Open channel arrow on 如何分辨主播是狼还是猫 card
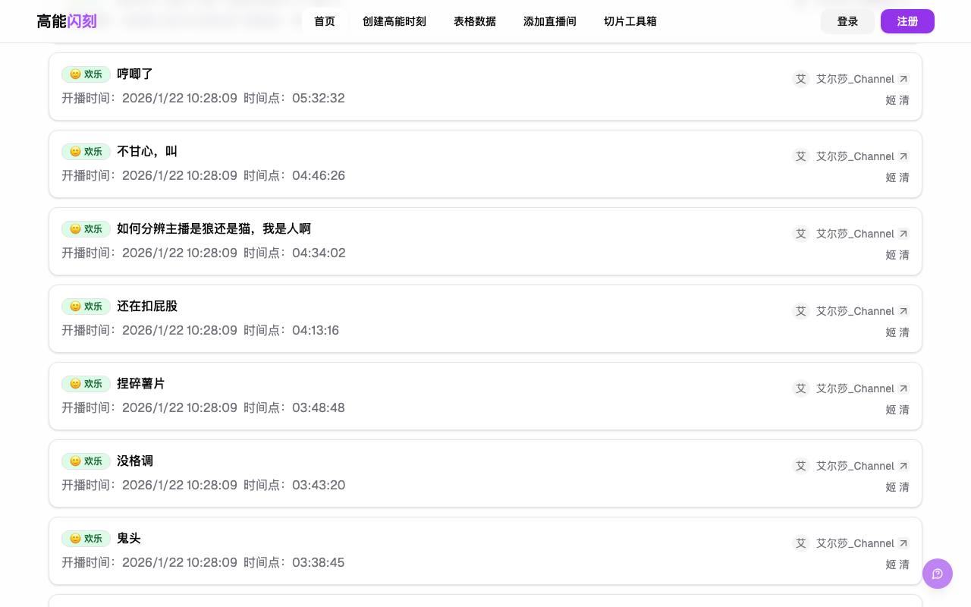Screen dimensions: 971x607 [903, 234]
